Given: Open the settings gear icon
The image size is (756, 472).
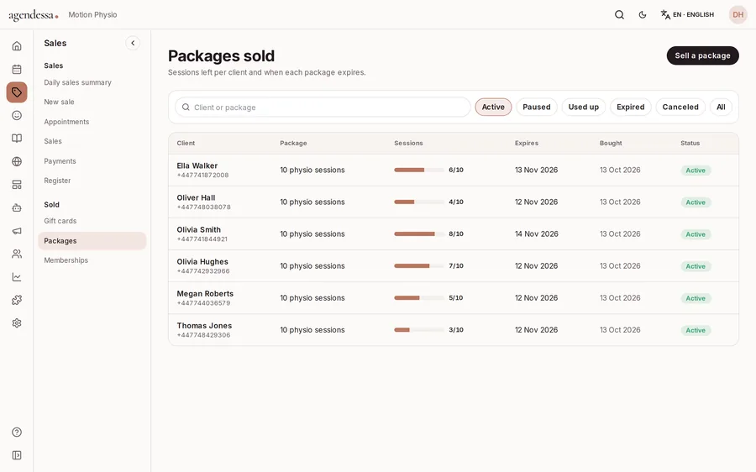Looking at the screenshot, I should (17, 323).
